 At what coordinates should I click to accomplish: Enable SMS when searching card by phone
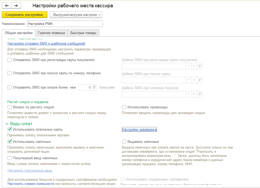9,73
